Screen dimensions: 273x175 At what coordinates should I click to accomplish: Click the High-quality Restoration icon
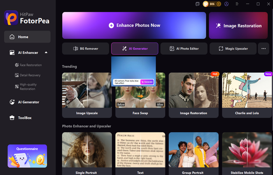click(17, 87)
